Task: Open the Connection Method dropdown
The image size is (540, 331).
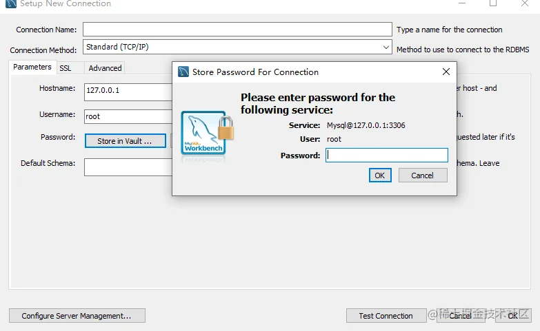Action: point(237,47)
